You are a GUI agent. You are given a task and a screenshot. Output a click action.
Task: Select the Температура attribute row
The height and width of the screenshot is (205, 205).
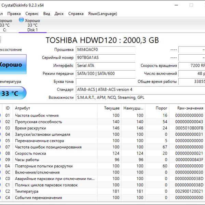click(x=102, y=191)
